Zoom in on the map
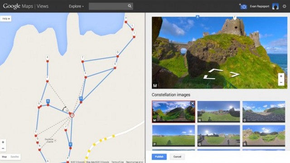 click(3, 142)
